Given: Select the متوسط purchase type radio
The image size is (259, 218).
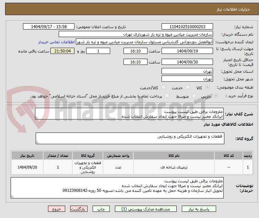Looking at the screenshot, I should [x=194, y=95].
